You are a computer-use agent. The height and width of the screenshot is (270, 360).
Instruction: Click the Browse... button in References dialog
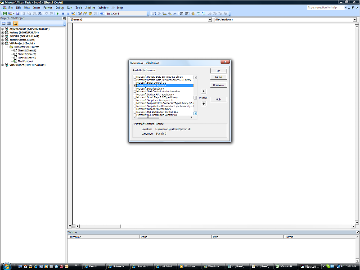(x=218, y=85)
